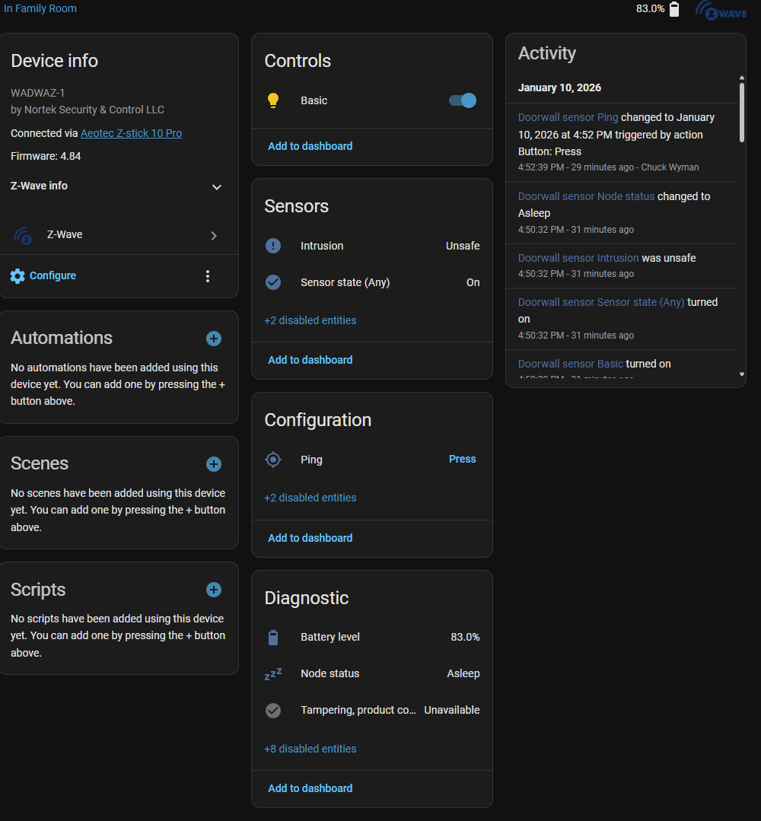Open the Aeotec Z-stick 10 Pro link
Image resolution: width=761 pixels, height=821 pixels.
(131, 133)
